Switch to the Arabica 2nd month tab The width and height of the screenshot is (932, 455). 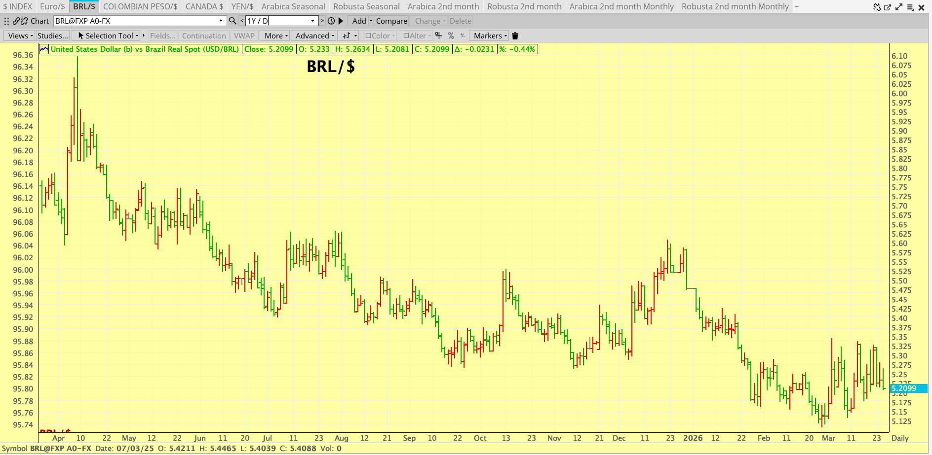[x=443, y=6]
